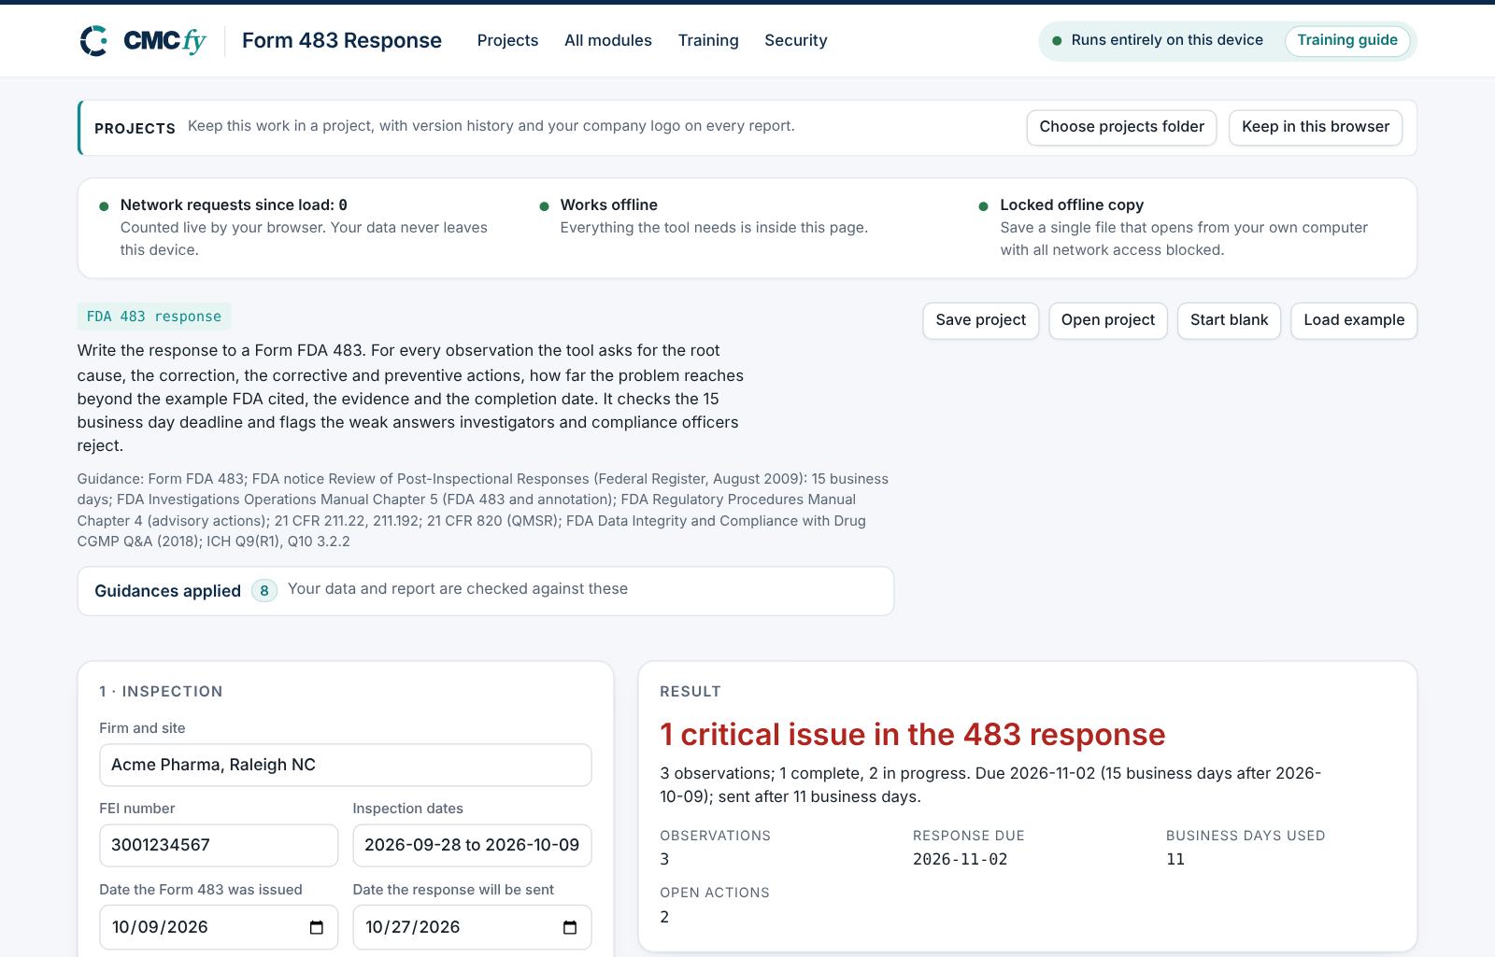Click response due value 2026-11-02

coord(961,859)
